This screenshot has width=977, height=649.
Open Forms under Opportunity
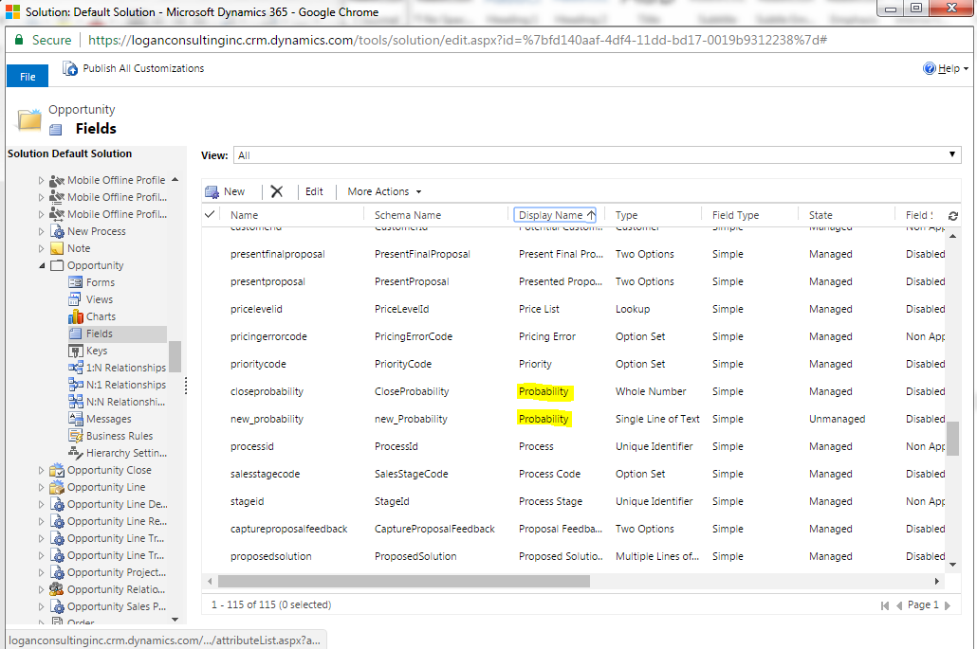click(x=100, y=282)
